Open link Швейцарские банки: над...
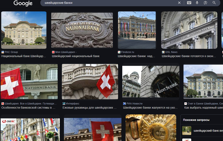223x141 pixels. [136, 56]
